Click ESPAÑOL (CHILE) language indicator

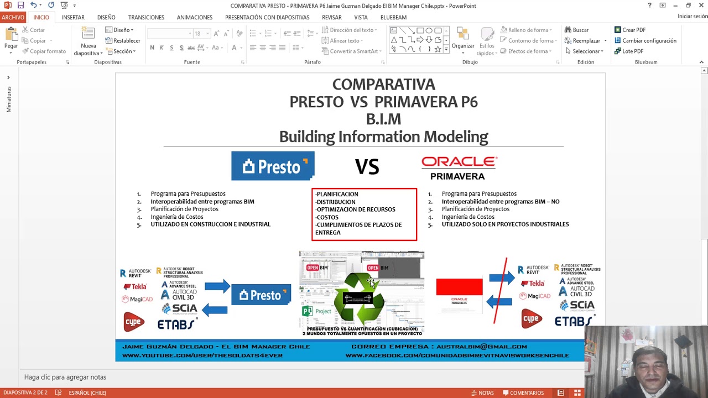point(87,392)
